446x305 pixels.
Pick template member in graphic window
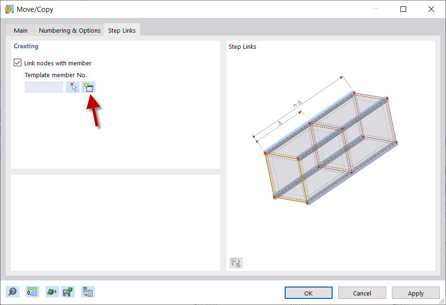click(x=73, y=87)
